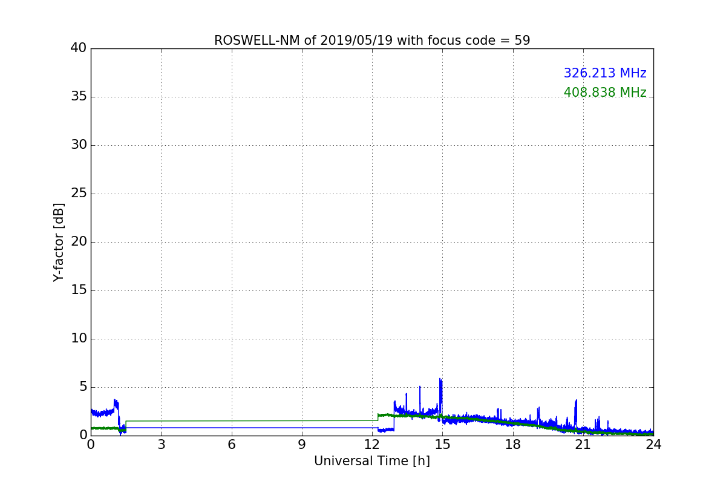
Task: Click the x-axis tick label "9"
Action: pos(302,445)
